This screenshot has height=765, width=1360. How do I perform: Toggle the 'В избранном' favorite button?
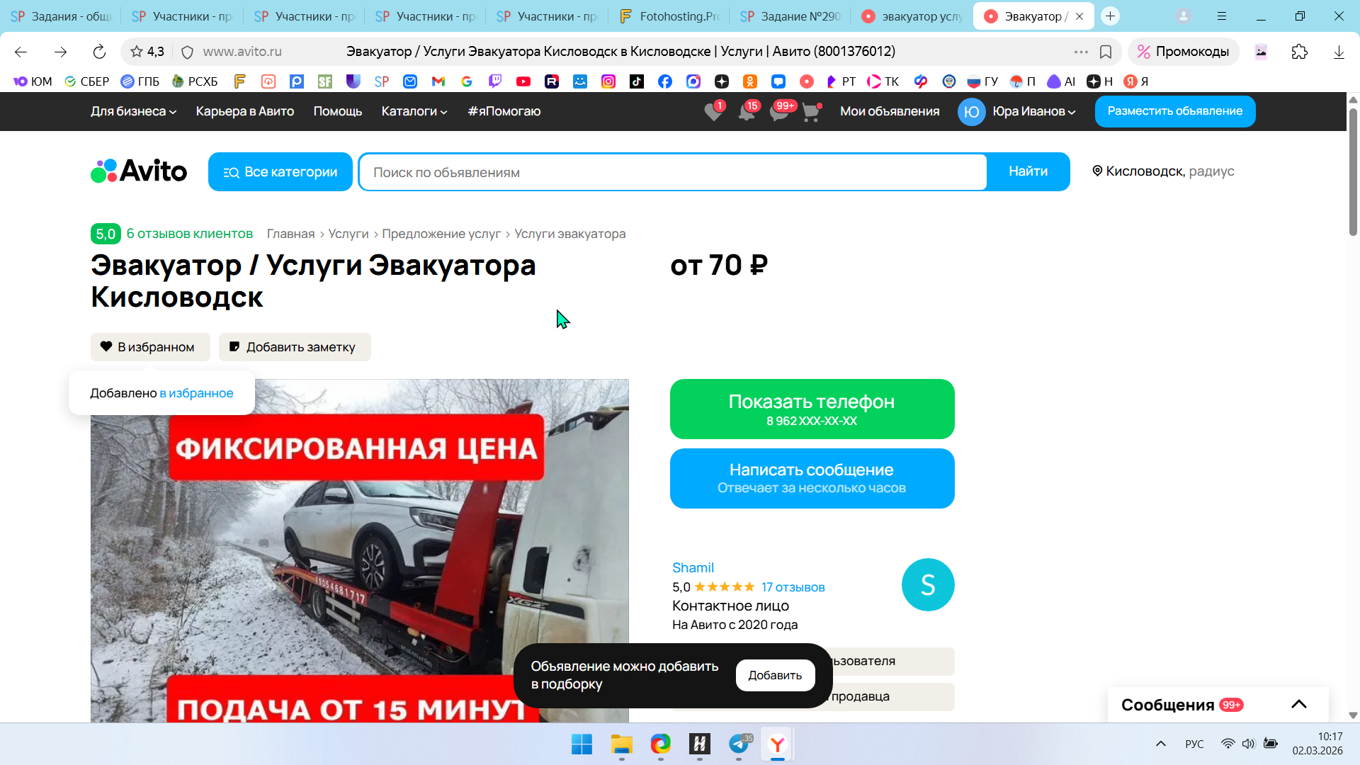pos(150,347)
